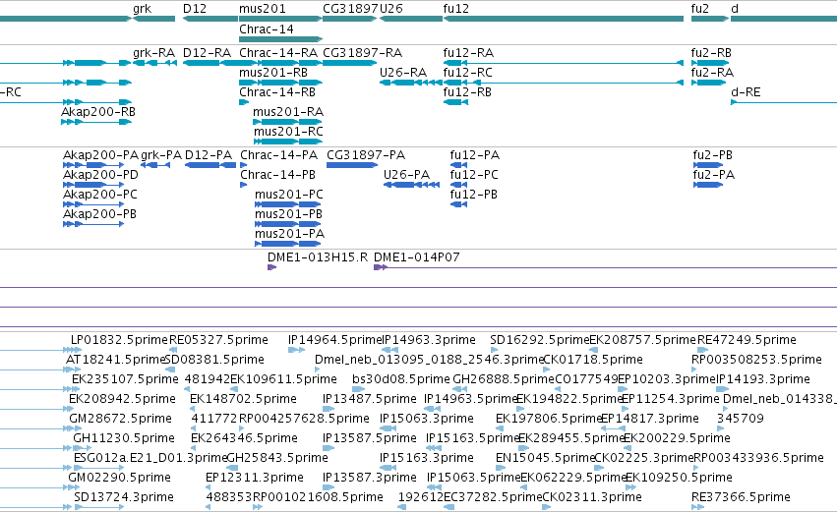Image resolution: width=837 pixels, height=512 pixels.
Task: Select EST RE05327.5prime
Action: click(x=218, y=340)
